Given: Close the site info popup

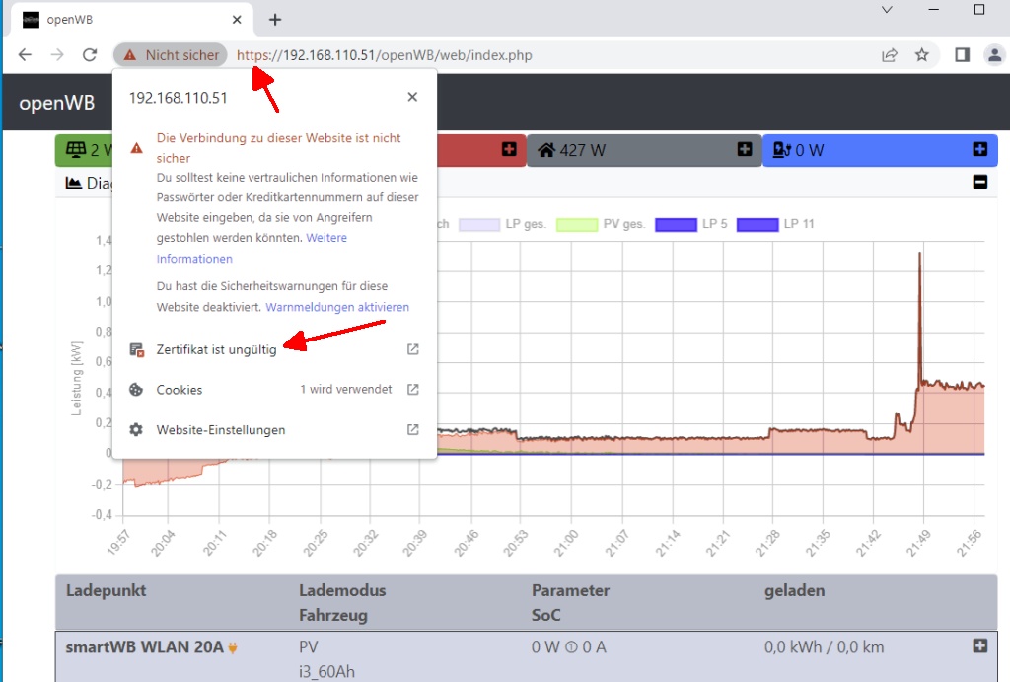Looking at the screenshot, I should (412, 97).
